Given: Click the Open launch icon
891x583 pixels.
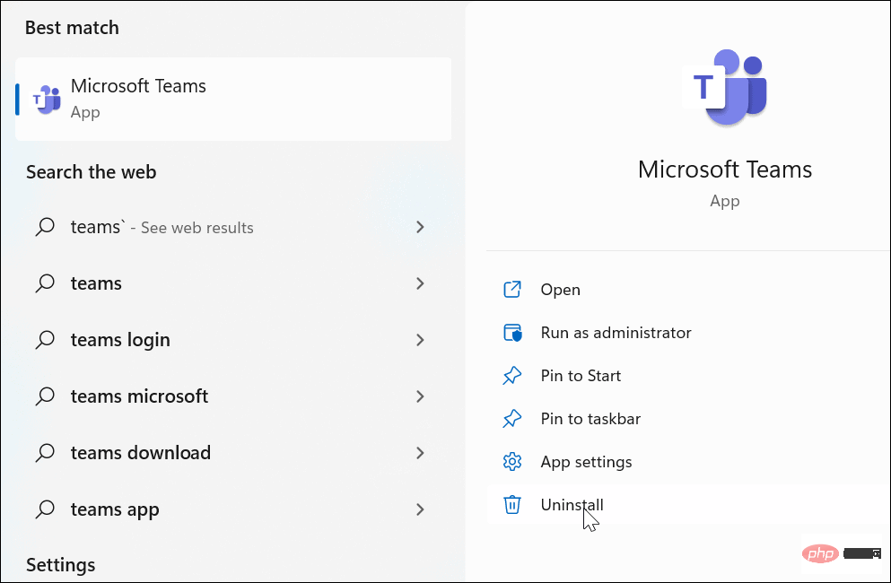Looking at the screenshot, I should coord(512,289).
